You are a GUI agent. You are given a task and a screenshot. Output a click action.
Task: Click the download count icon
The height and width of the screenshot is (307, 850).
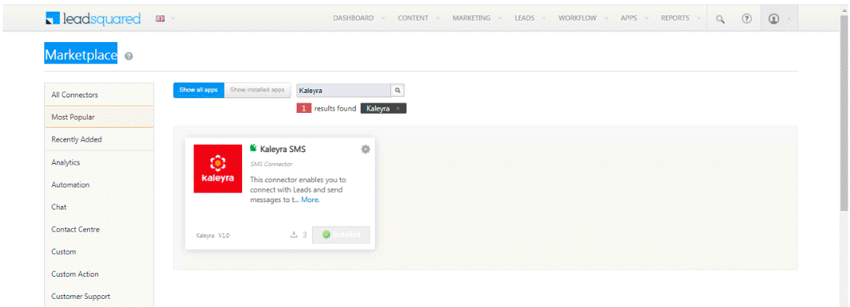(294, 235)
